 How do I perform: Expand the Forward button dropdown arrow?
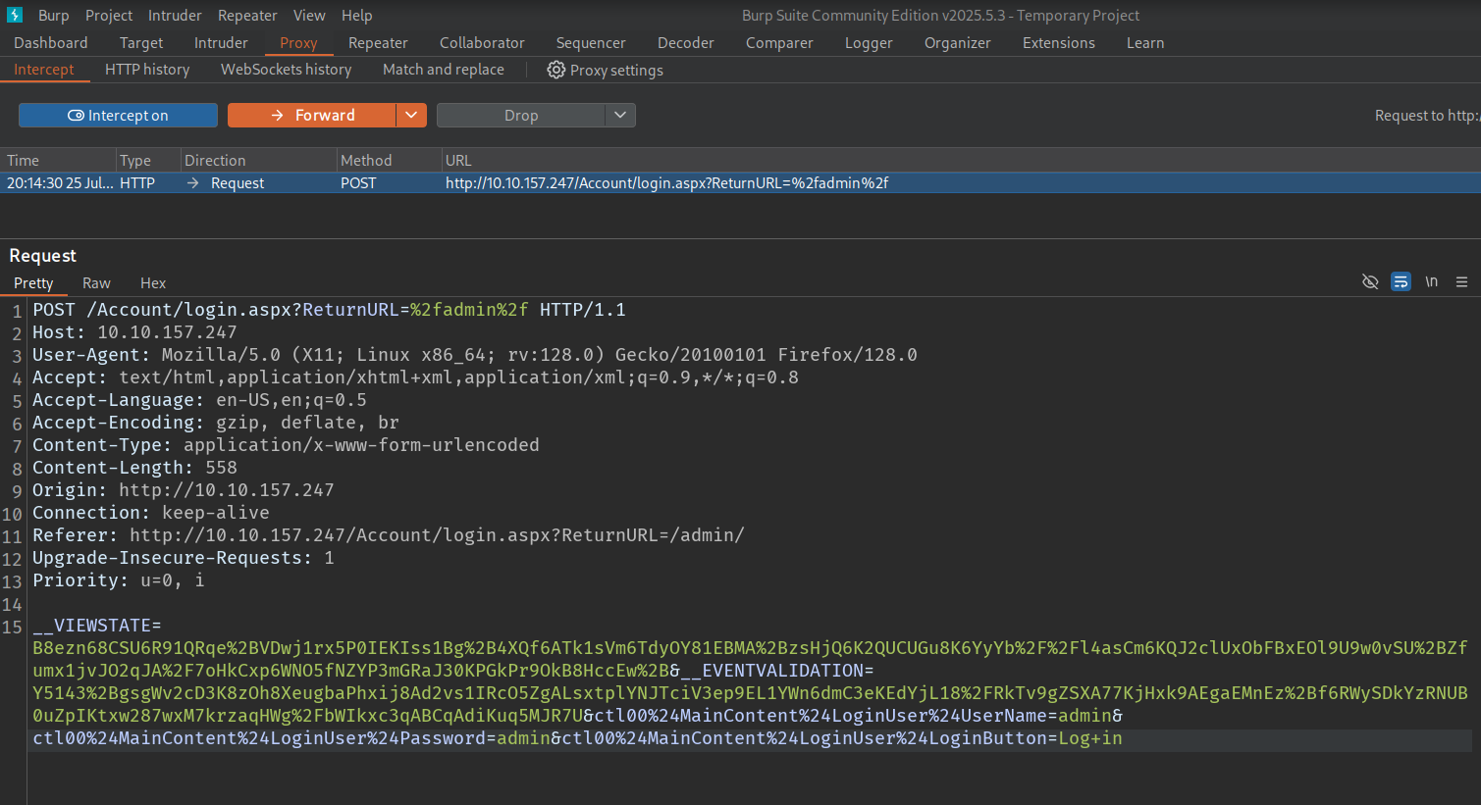pyautogui.click(x=411, y=116)
